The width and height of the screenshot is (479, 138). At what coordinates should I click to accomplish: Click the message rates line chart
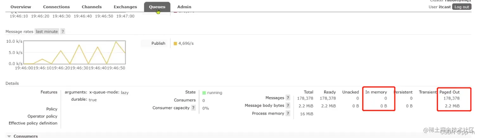[x=74, y=52]
